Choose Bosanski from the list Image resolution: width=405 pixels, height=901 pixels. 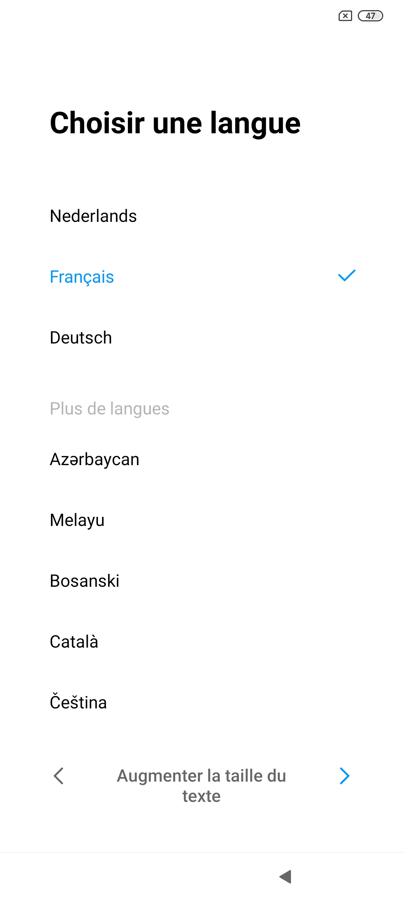[85, 581]
